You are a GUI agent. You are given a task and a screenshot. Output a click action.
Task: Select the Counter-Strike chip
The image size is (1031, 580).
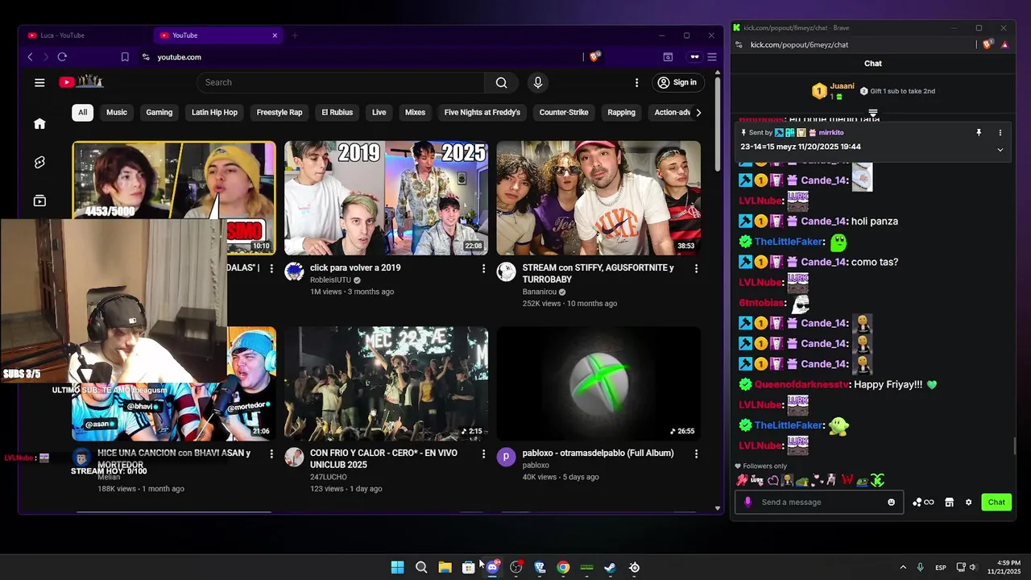click(564, 113)
